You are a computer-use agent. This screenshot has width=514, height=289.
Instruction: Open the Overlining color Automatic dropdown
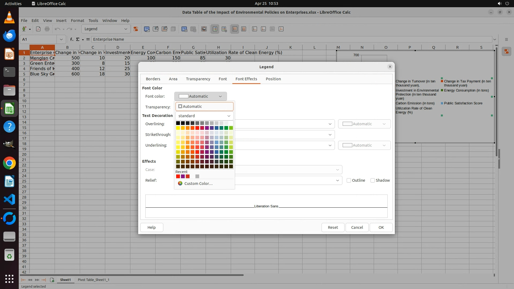pyautogui.click(x=364, y=124)
